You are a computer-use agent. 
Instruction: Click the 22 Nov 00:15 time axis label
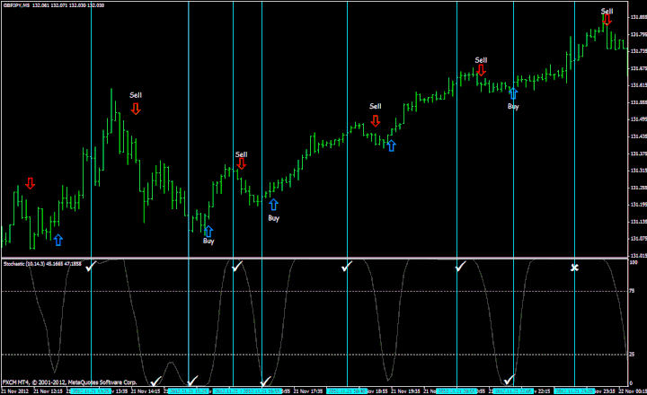point(632,391)
